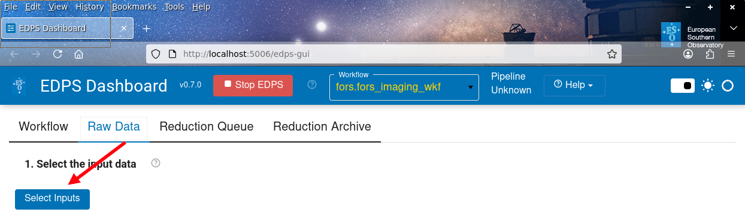The width and height of the screenshot is (745, 218).
Task: Go to browser home page icon
Action: tap(78, 54)
